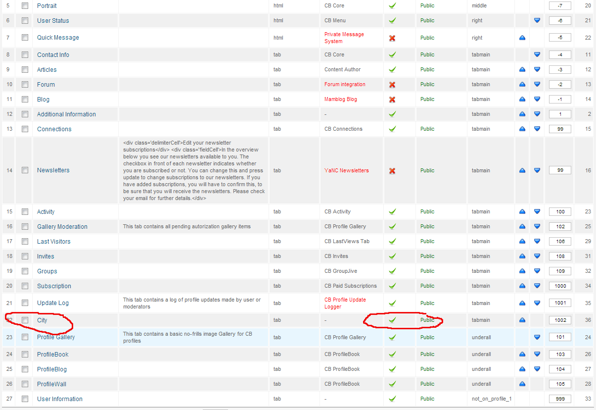Viewport: 596px width, 410px height.
Task: Tick the City row checkbox
Action: click(25, 320)
